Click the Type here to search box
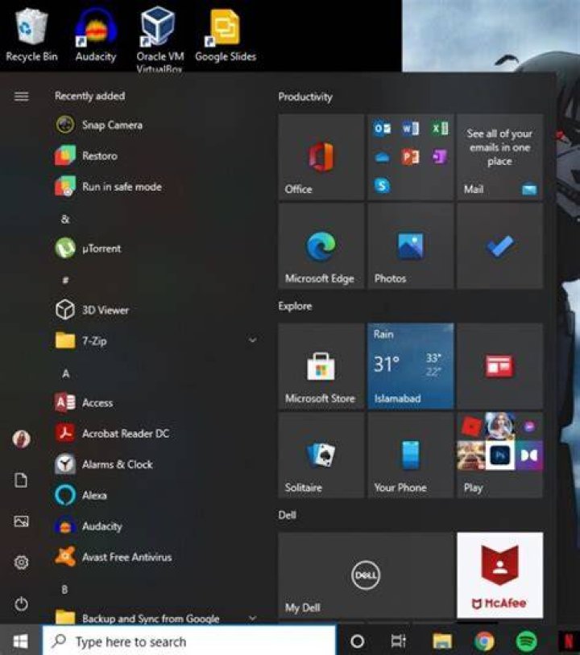 [189, 641]
